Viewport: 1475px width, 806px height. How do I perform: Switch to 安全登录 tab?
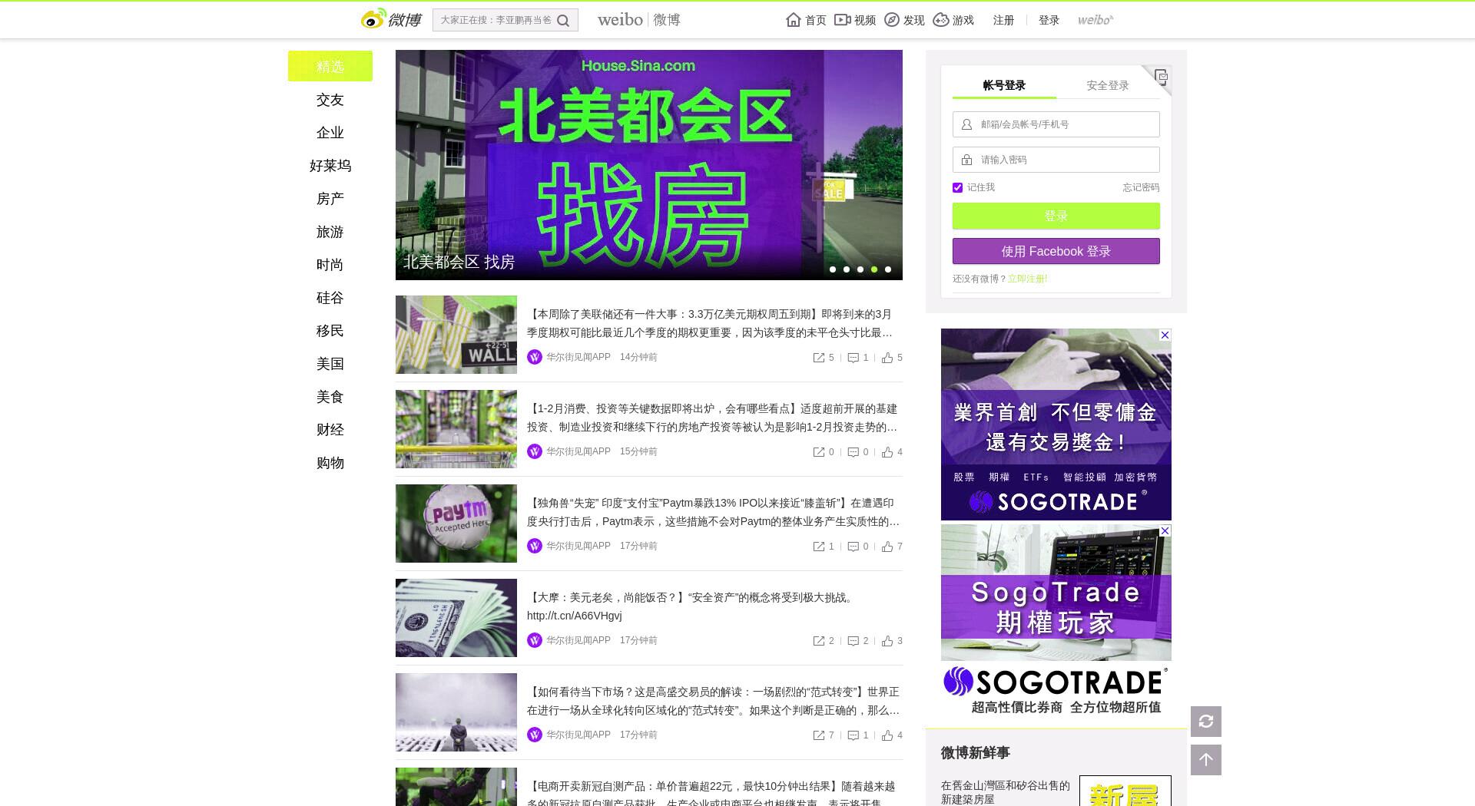click(1108, 85)
